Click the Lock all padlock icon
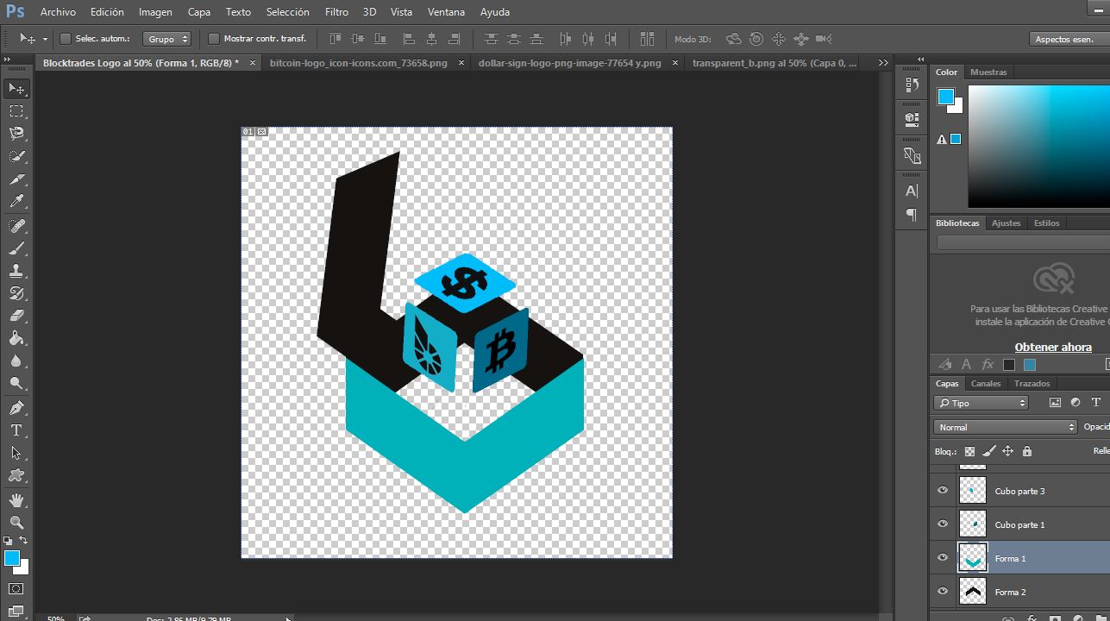This screenshot has height=621, width=1110. 1026,451
